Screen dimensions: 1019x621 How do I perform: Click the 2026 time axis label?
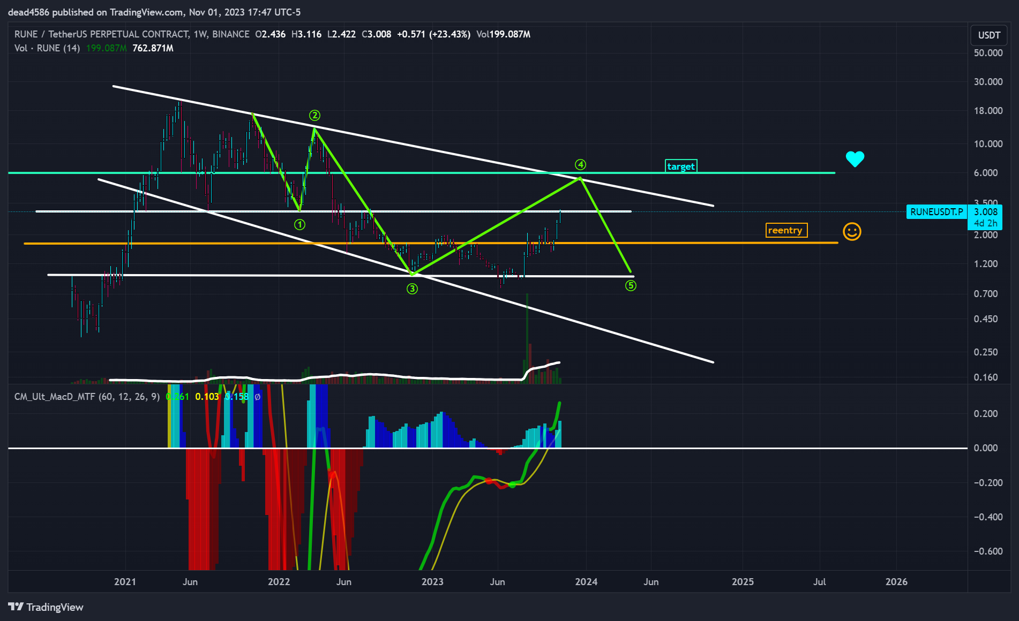pyautogui.click(x=896, y=582)
